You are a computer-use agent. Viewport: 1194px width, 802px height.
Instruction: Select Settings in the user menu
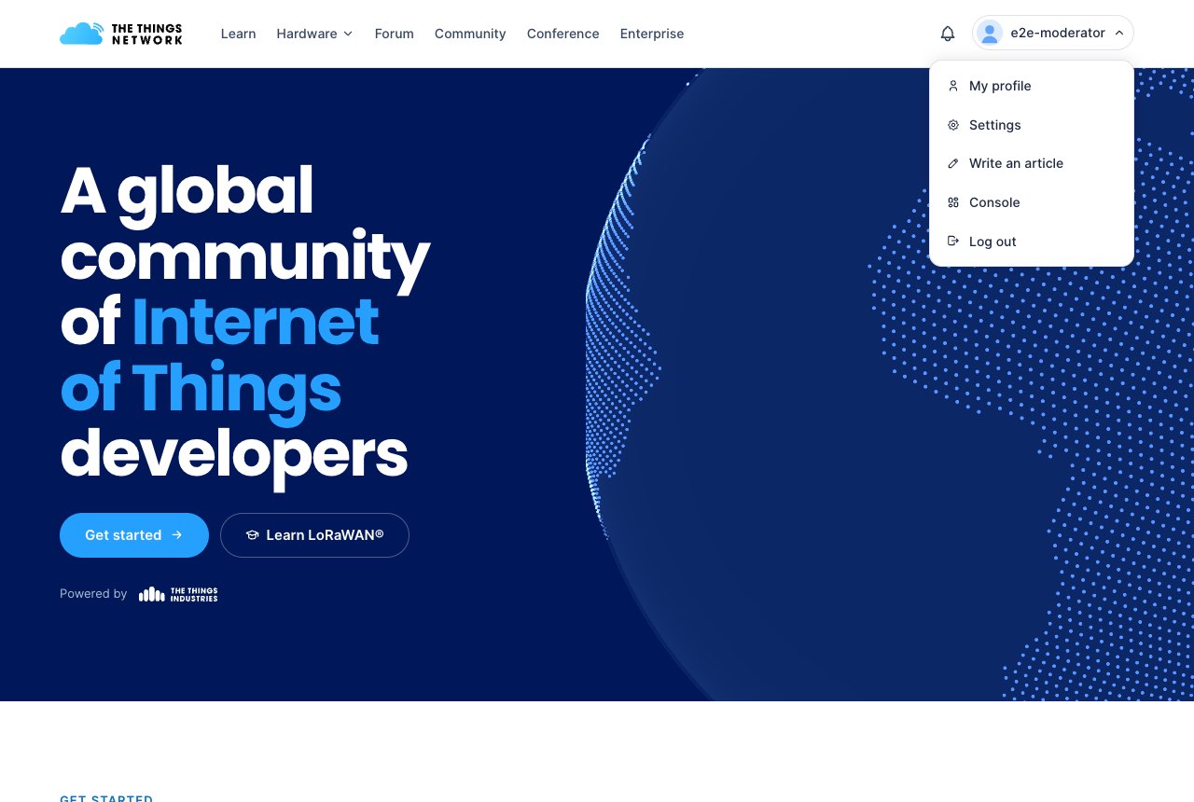coord(1032,125)
